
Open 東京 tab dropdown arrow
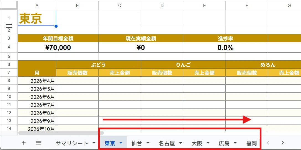pos(121,143)
